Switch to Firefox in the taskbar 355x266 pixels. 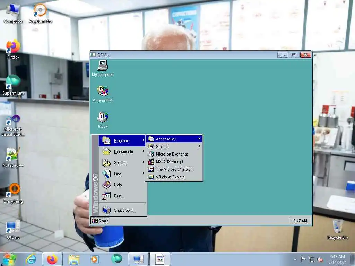(x=52, y=259)
